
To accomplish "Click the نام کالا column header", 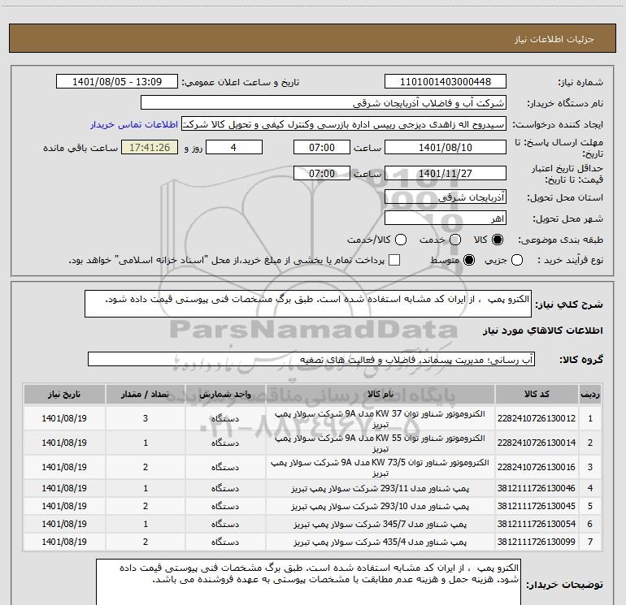I will (380, 394).
